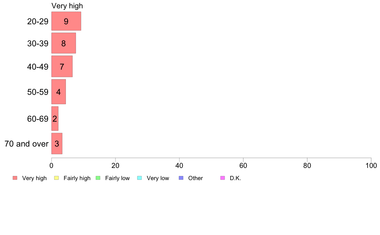Select the 20-29 bar showing 9
380x235 pixels.
coord(66,21)
